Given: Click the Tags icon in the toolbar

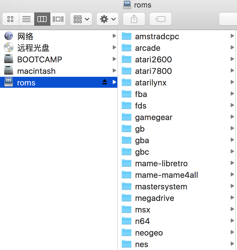Looking at the screenshot, I should (160, 19).
